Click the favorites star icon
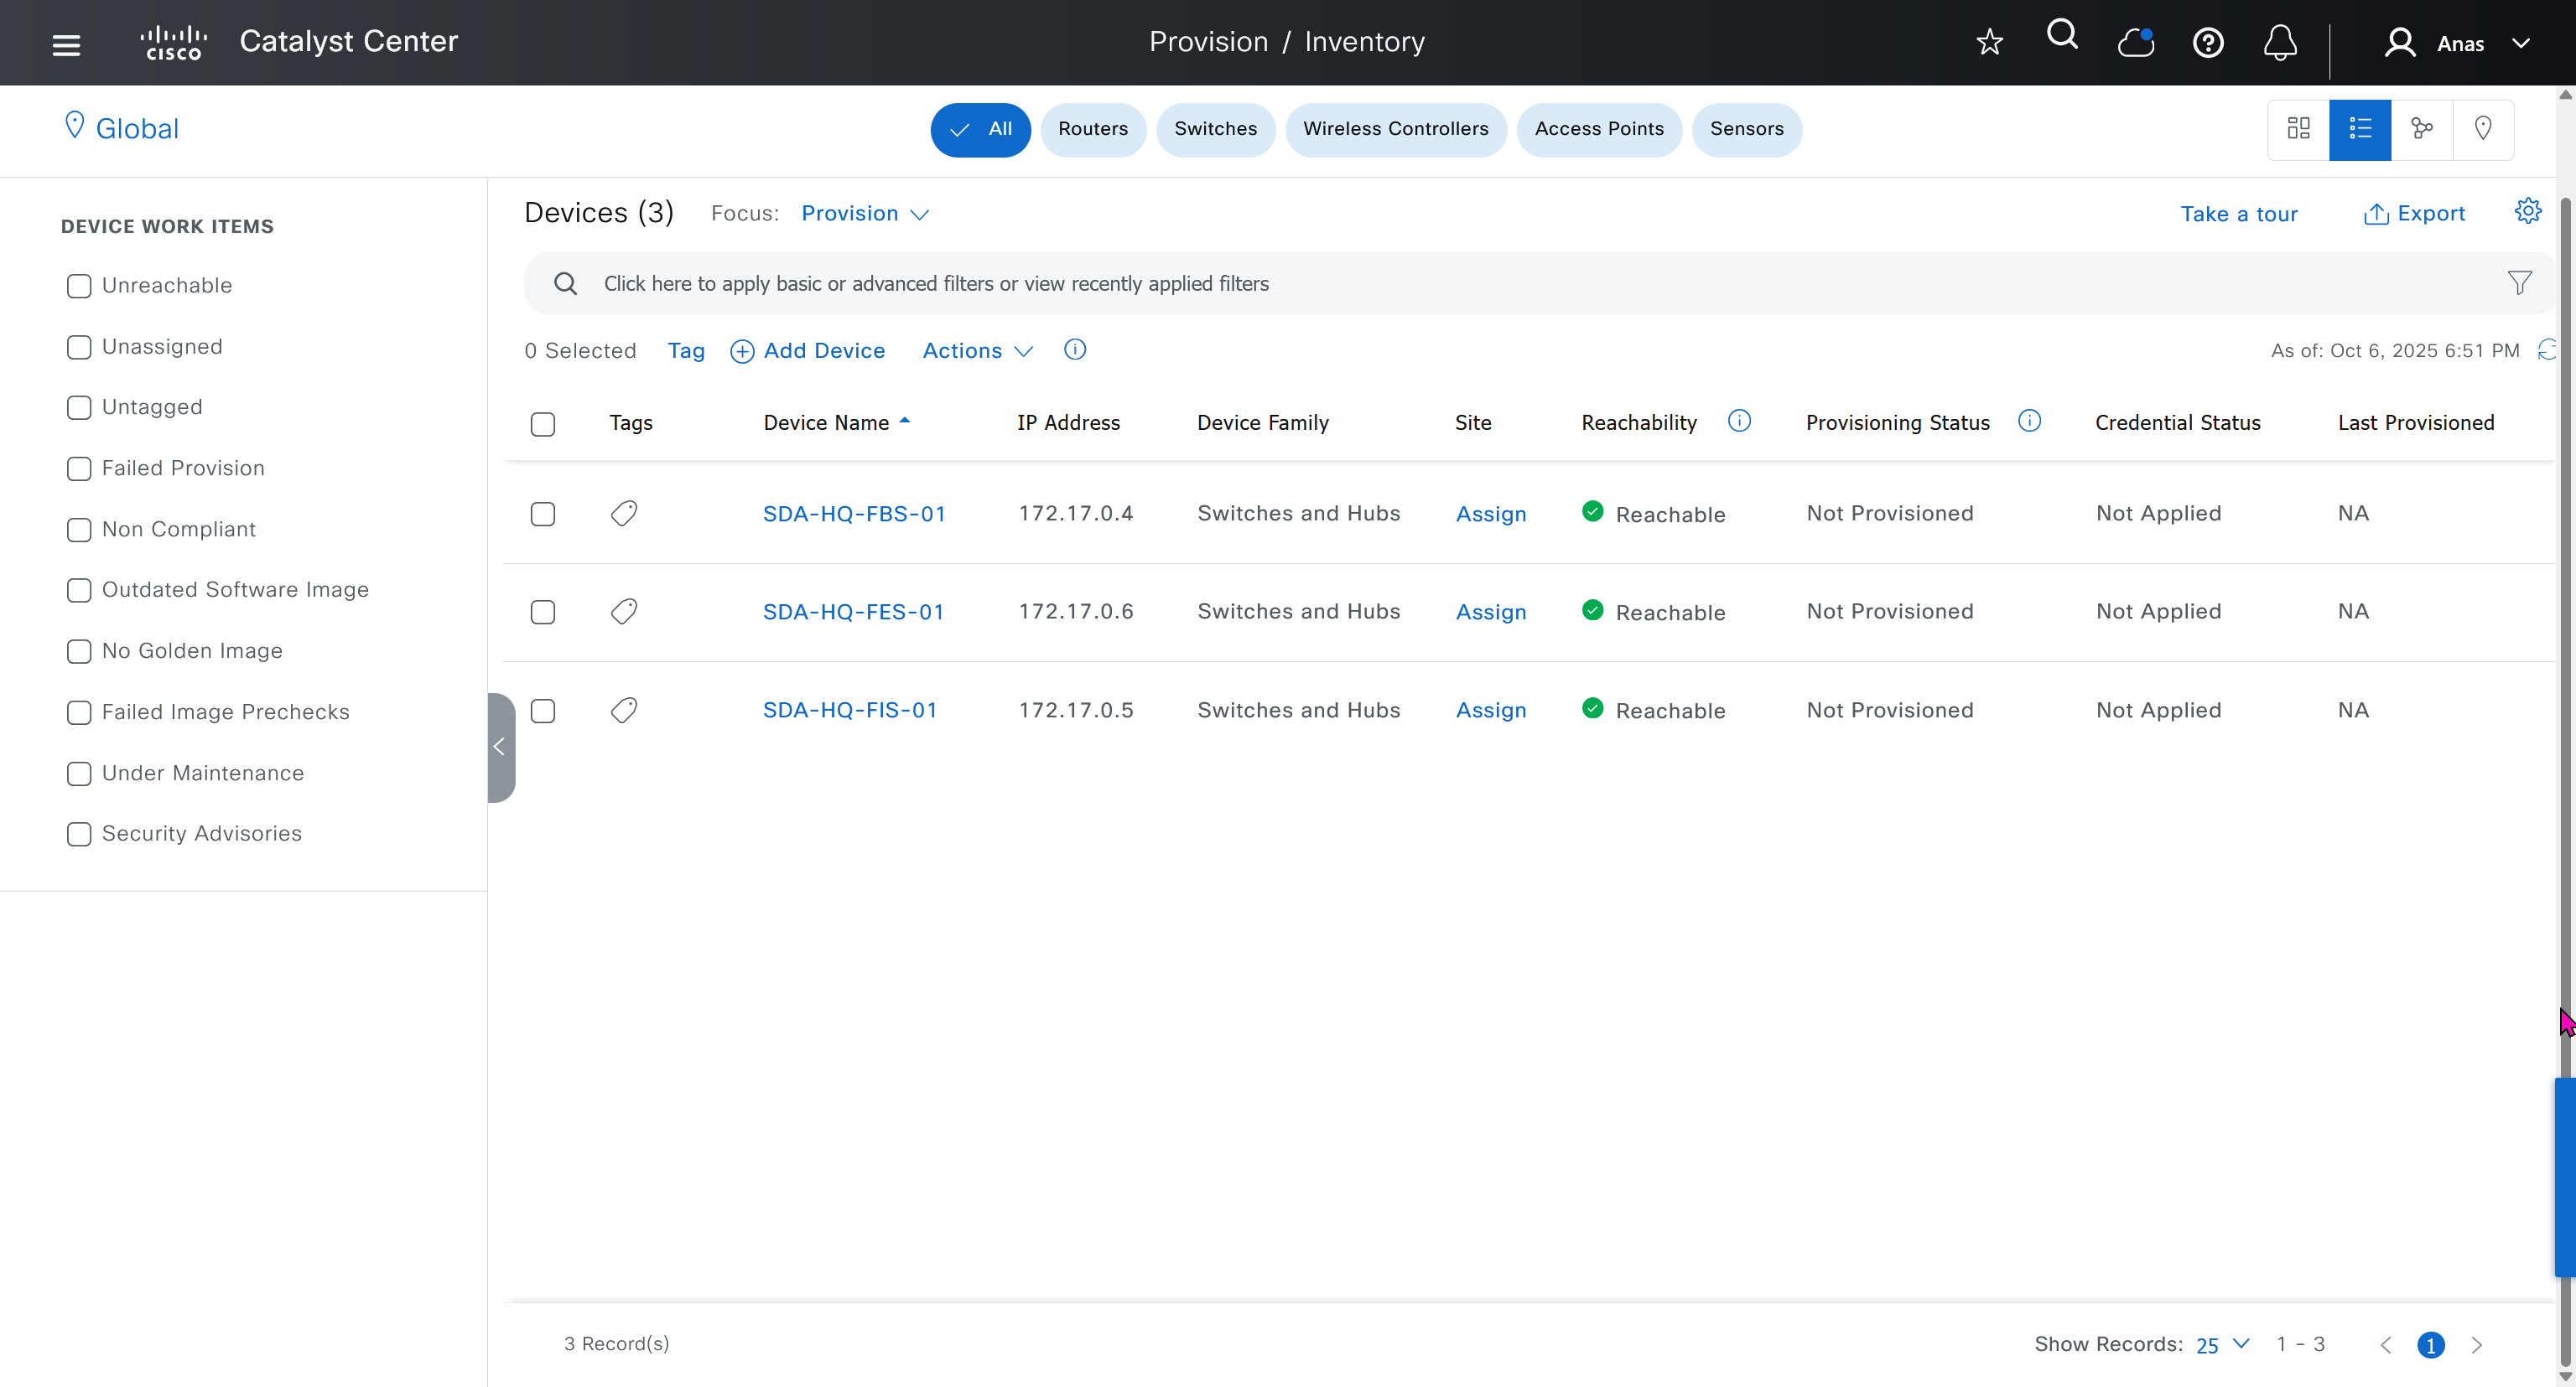The width and height of the screenshot is (2576, 1387). point(1989,43)
